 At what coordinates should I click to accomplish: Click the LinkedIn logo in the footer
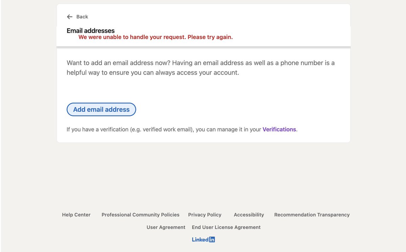(x=203, y=240)
